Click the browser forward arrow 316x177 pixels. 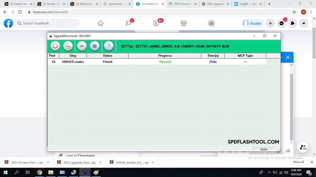(12, 12)
